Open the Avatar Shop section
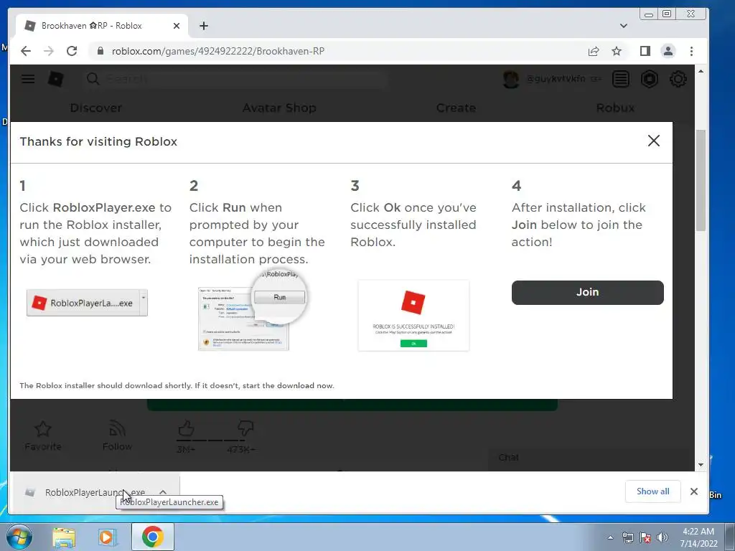Image resolution: width=735 pixels, height=551 pixels. (279, 108)
